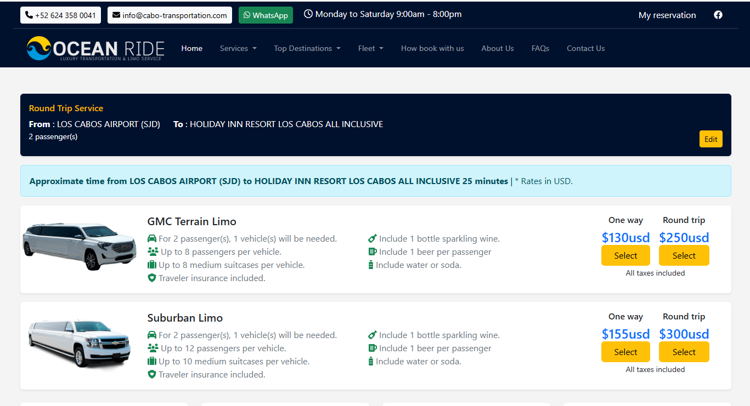Open My reservation link
The width and height of the screenshot is (750, 406).
(x=667, y=15)
